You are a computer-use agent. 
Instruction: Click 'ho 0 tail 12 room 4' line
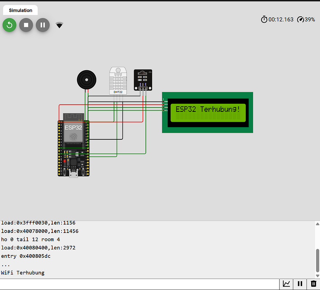[x=31, y=240]
